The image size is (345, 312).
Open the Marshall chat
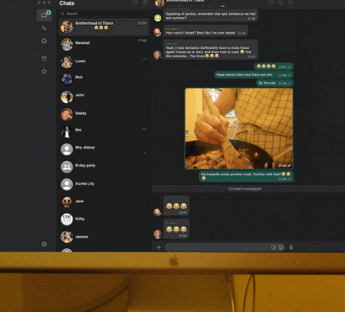(x=104, y=44)
